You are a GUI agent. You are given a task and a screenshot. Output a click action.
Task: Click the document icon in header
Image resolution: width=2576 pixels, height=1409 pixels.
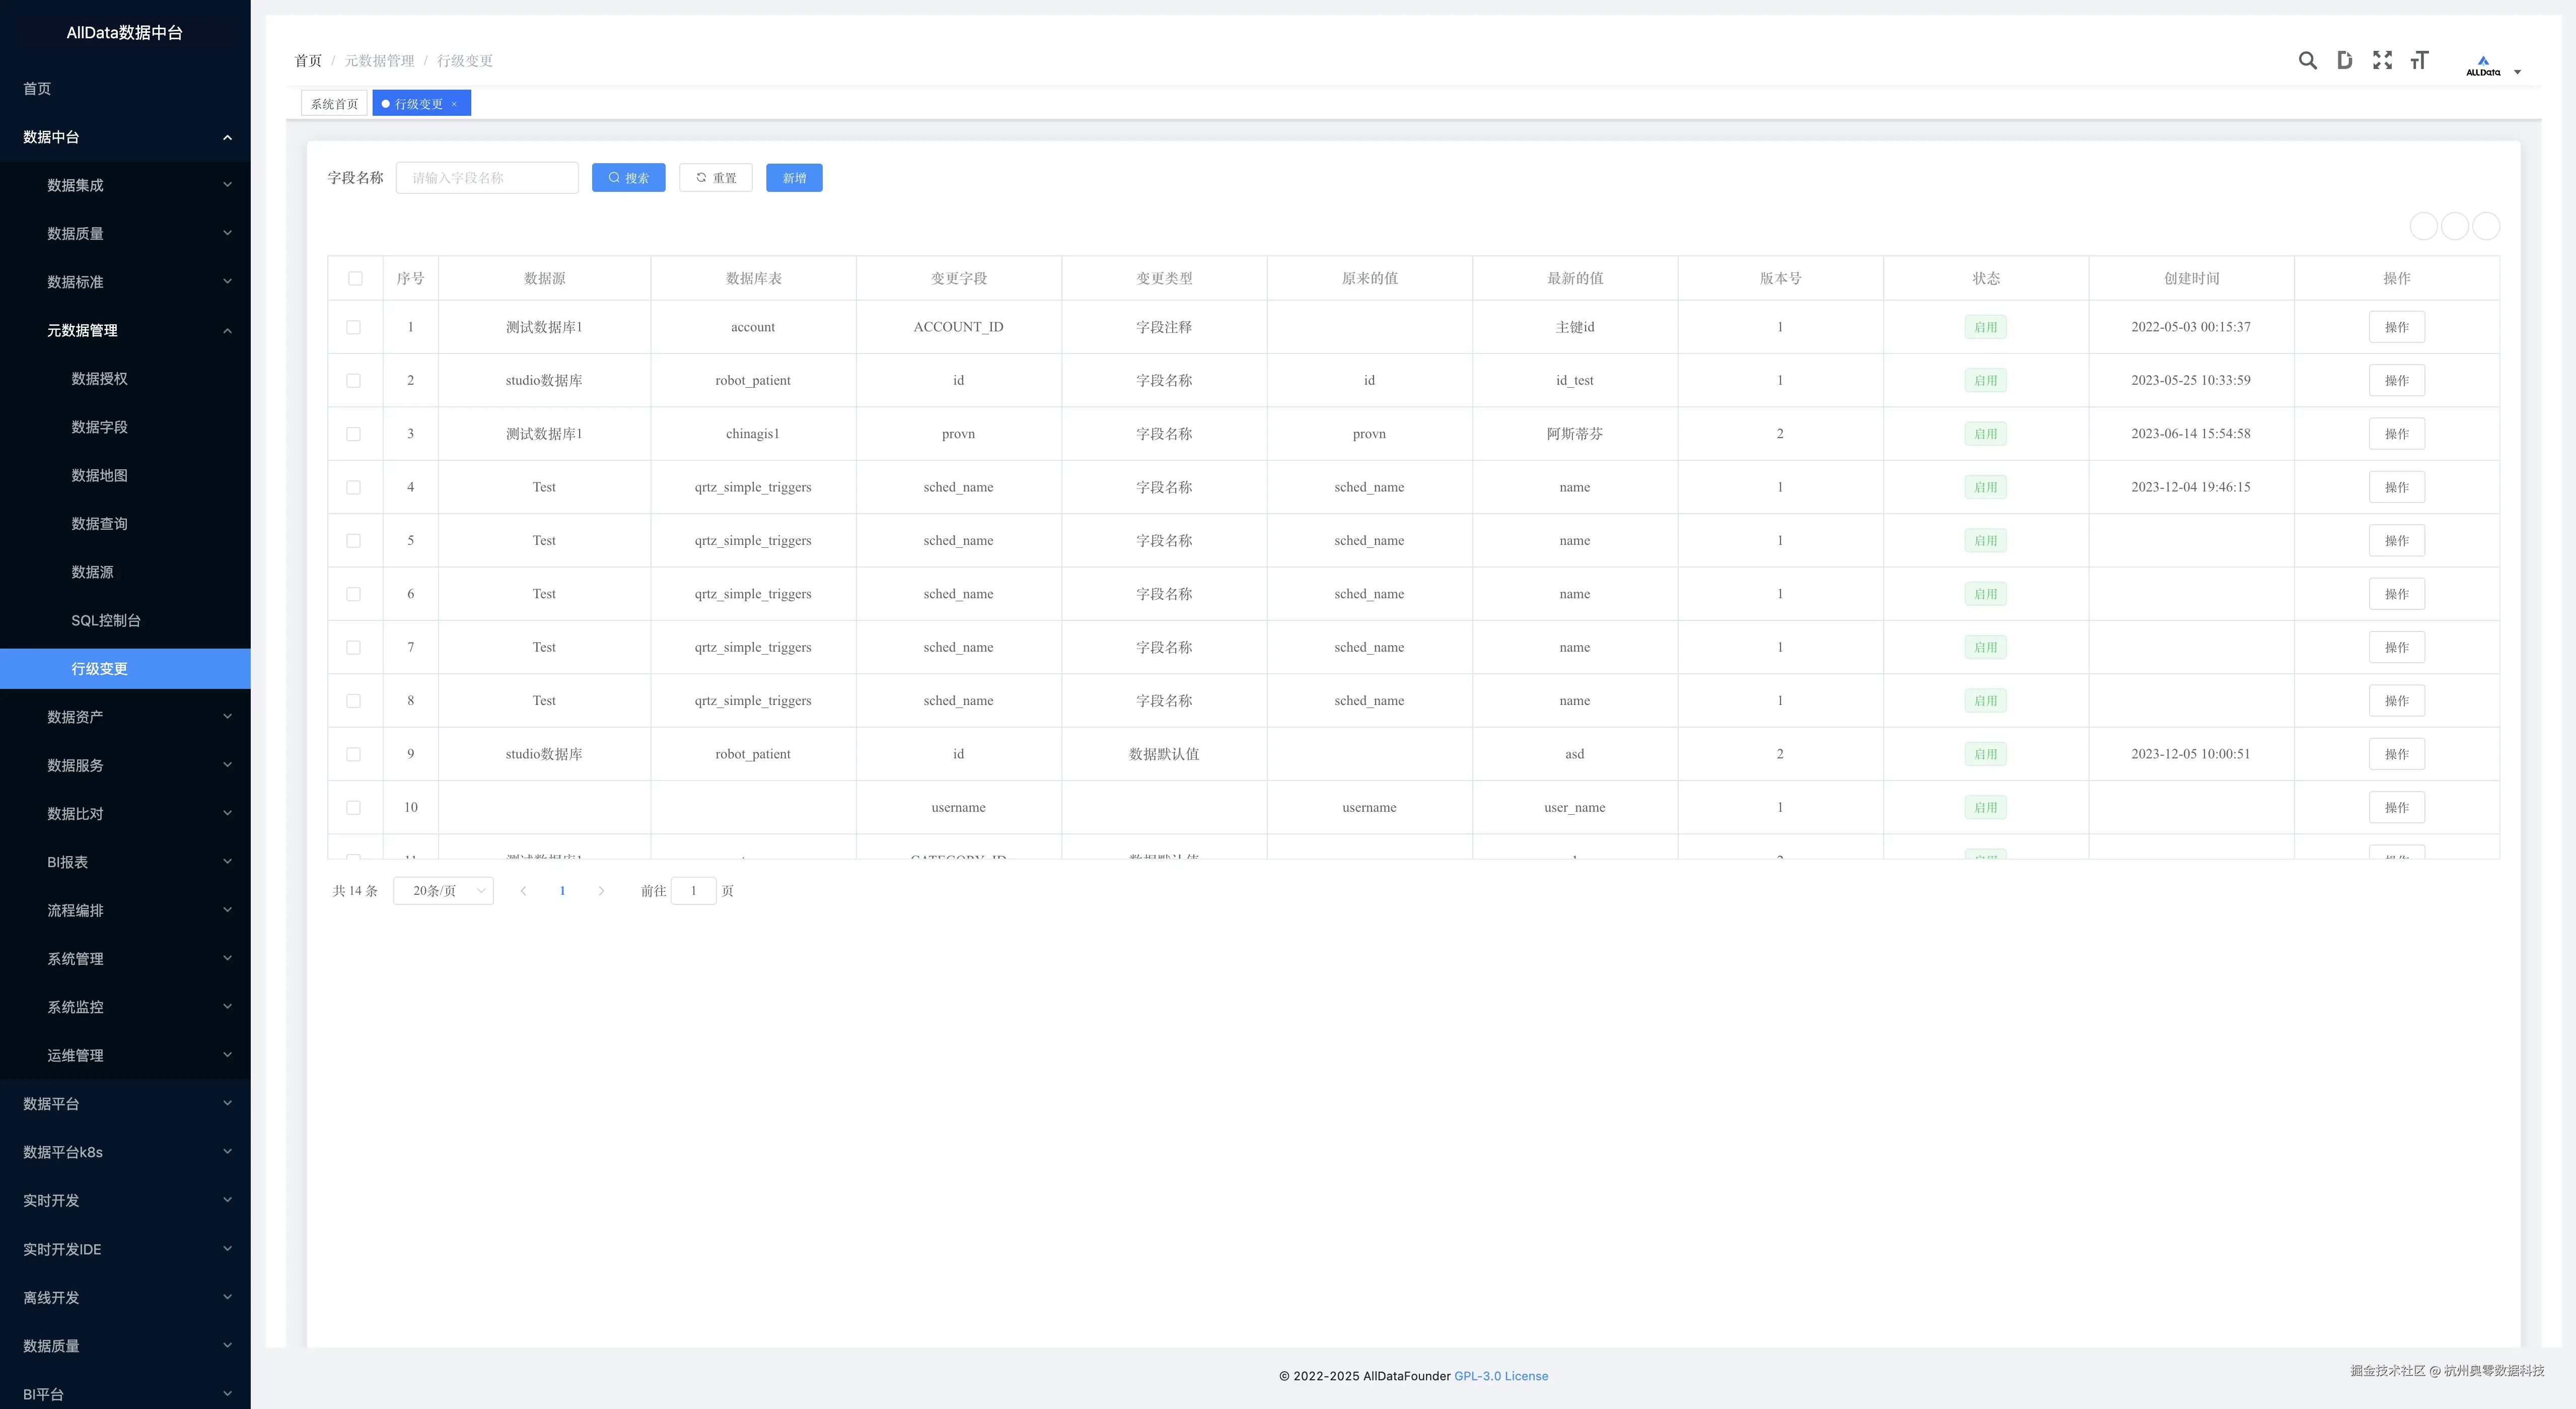[2344, 61]
